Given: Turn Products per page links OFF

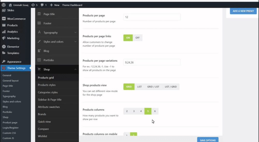Looking at the screenshot, I should tap(138, 38).
